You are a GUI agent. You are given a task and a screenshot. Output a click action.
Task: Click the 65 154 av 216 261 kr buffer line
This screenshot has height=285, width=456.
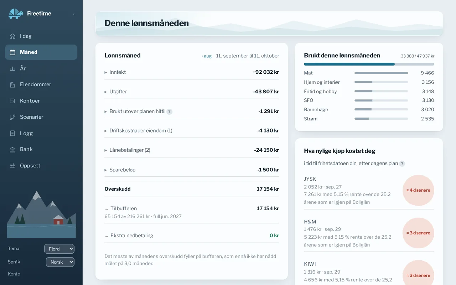coord(143,217)
